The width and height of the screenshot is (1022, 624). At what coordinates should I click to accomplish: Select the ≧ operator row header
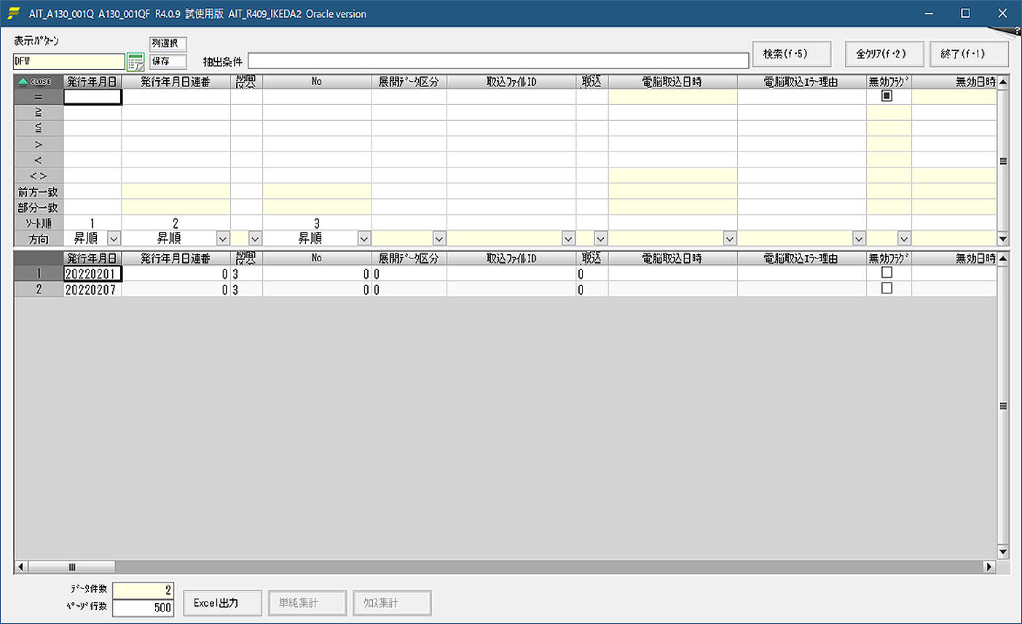tap(39, 113)
